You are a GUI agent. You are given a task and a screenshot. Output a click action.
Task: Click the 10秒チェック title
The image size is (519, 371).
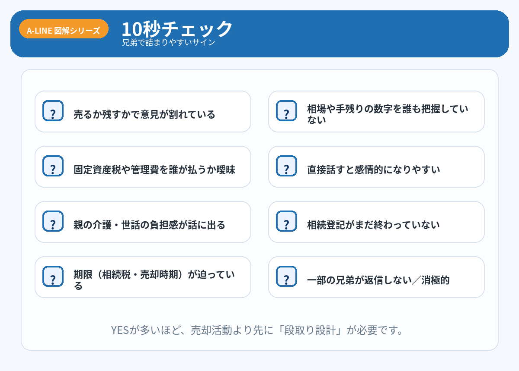pos(177,28)
